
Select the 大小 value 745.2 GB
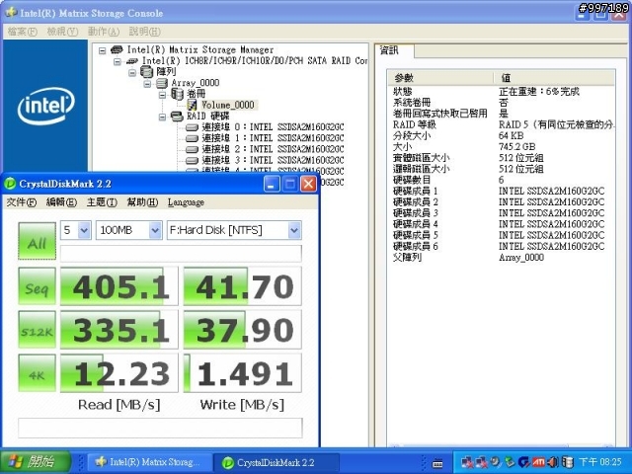pos(516,147)
